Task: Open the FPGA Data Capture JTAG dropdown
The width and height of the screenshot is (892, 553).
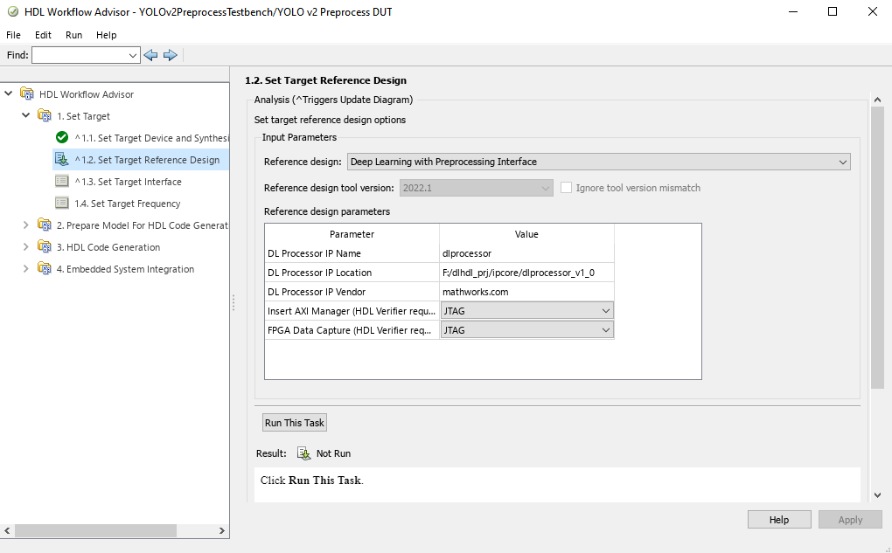Action: (x=526, y=330)
